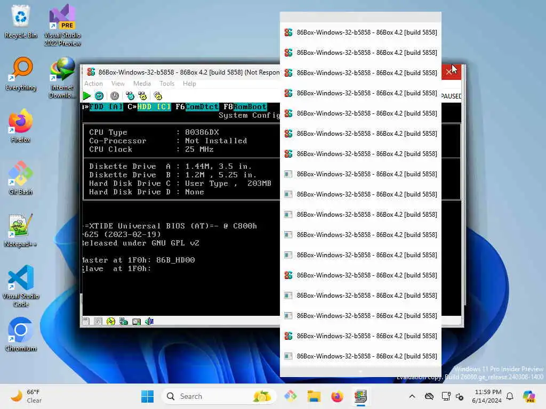The width and height of the screenshot is (546, 409).
Task: Open Copilot Preview from the taskbar corner
Action: point(529,396)
